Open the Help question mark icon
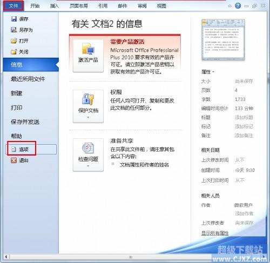The image size is (270, 263). 238,6
